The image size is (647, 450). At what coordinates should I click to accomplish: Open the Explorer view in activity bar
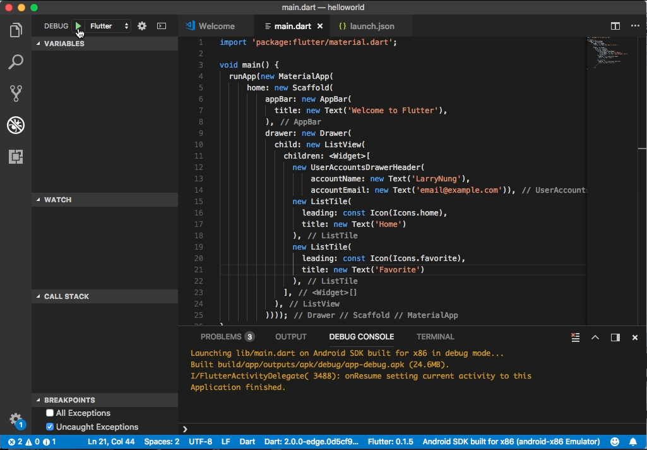[x=16, y=30]
